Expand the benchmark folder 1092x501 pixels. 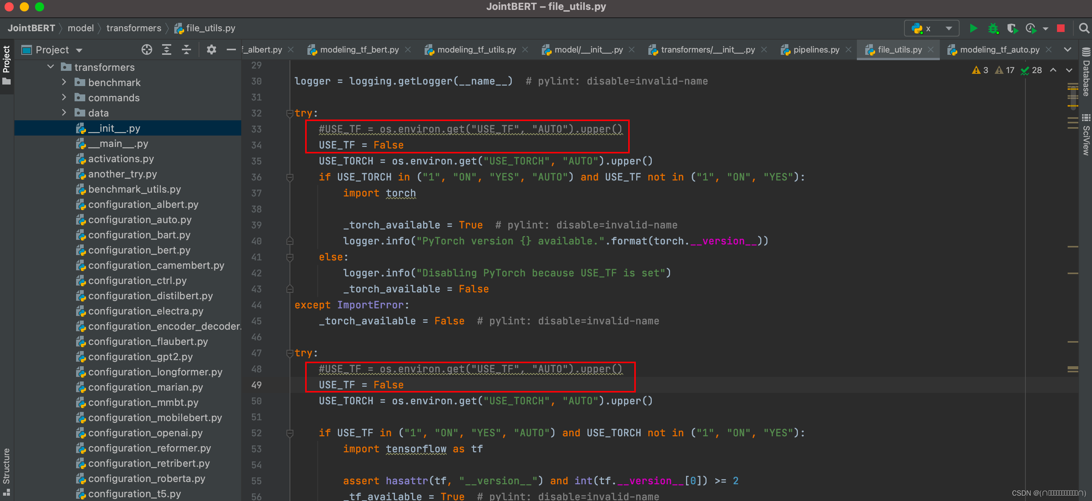(64, 81)
